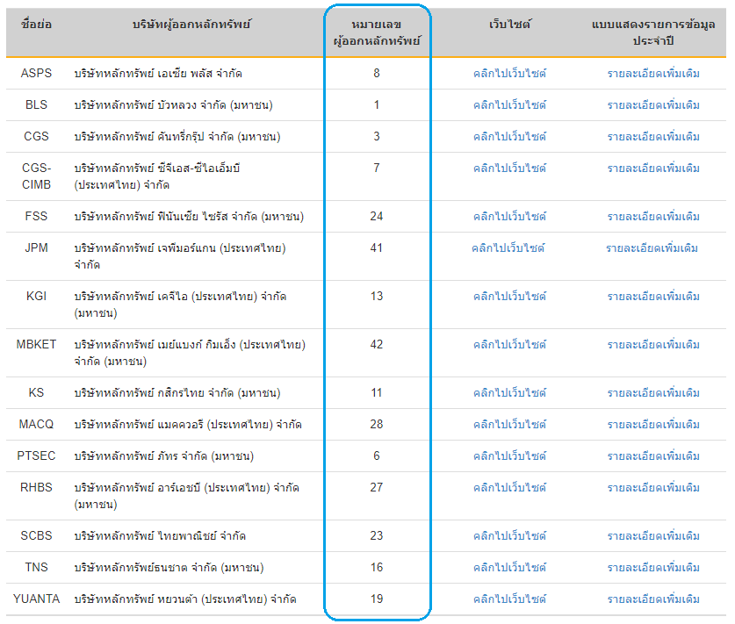
Task: Click company name 'บริษัทหลักทรัพย์ ไทยพาณิชย์ จำกัด'
Action: click(x=160, y=536)
